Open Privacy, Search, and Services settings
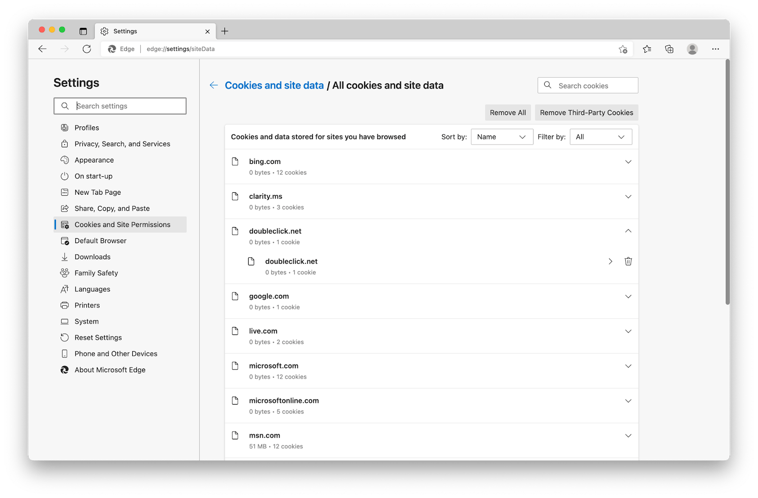 tap(120, 144)
